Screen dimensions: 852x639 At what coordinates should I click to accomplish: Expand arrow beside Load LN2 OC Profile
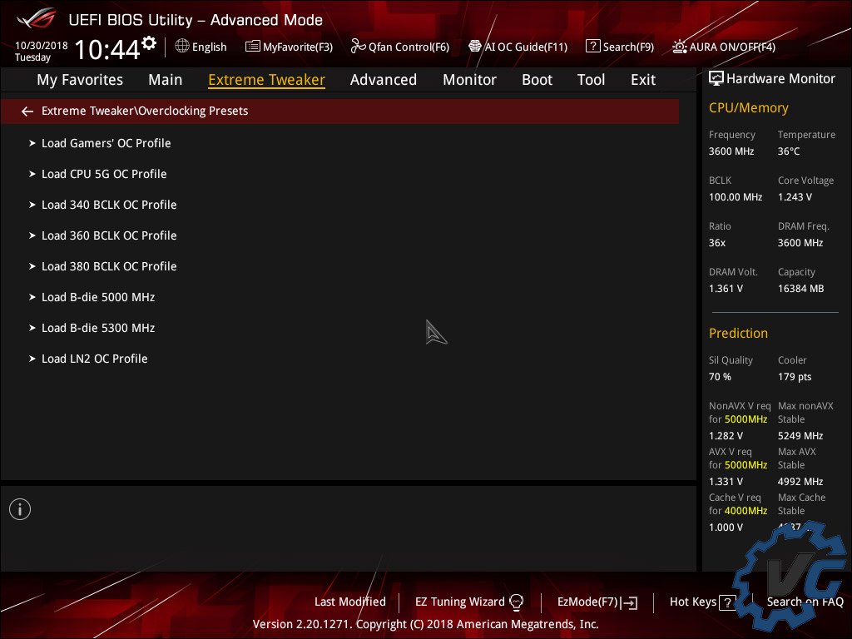pos(32,359)
